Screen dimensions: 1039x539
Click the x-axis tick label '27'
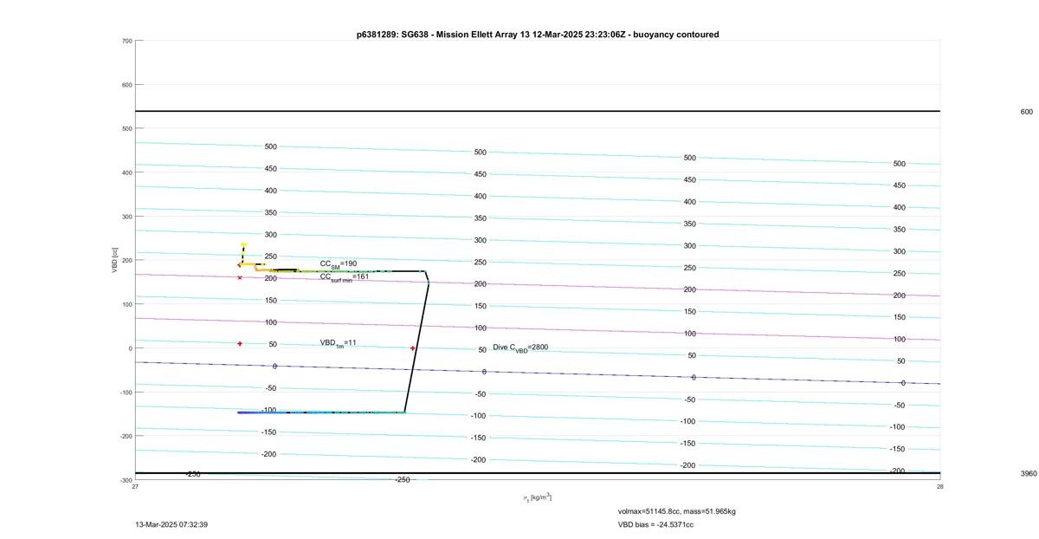[x=135, y=487]
